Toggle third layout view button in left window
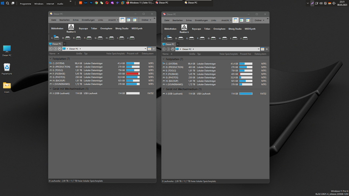349x196 pixels. [x=134, y=20]
